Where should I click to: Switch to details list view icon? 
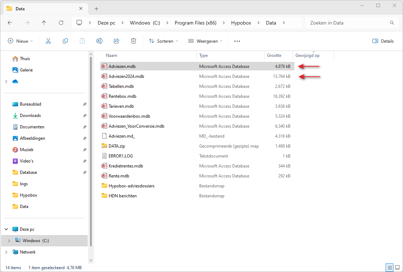coord(390,267)
